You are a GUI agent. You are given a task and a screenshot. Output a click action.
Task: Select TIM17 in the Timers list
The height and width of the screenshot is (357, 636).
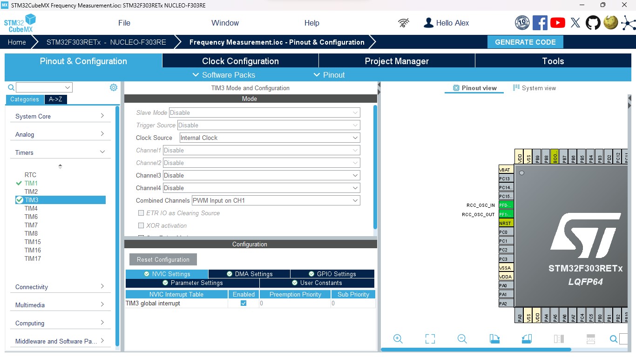pyautogui.click(x=33, y=258)
